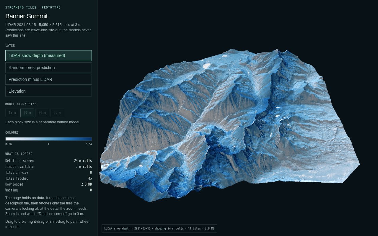The width and height of the screenshot is (378, 236).
Task: Click the COLOURS section label
Action: 12,132
